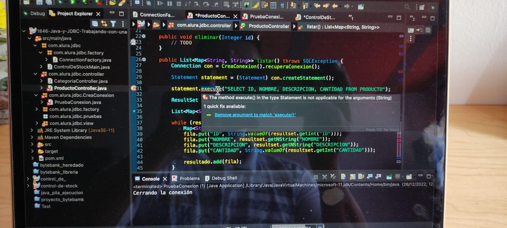Viewport: 507px width, 228px height.
Task: Switch to PruebaConexi... editor tab
Action: point(263,16)
